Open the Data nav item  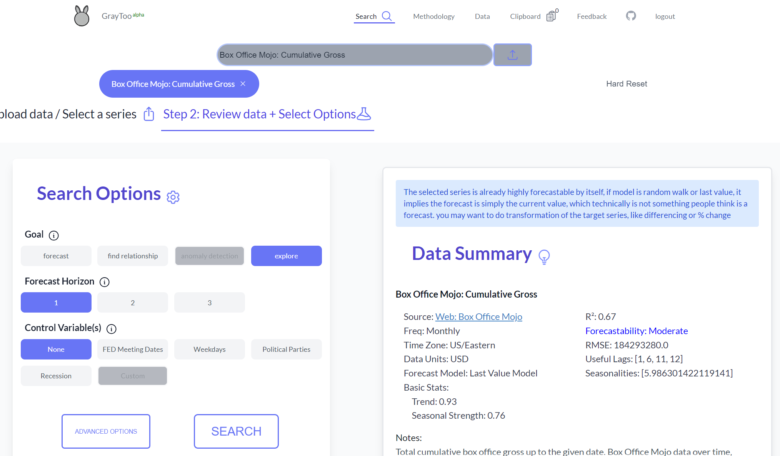(x=482, y=16)
